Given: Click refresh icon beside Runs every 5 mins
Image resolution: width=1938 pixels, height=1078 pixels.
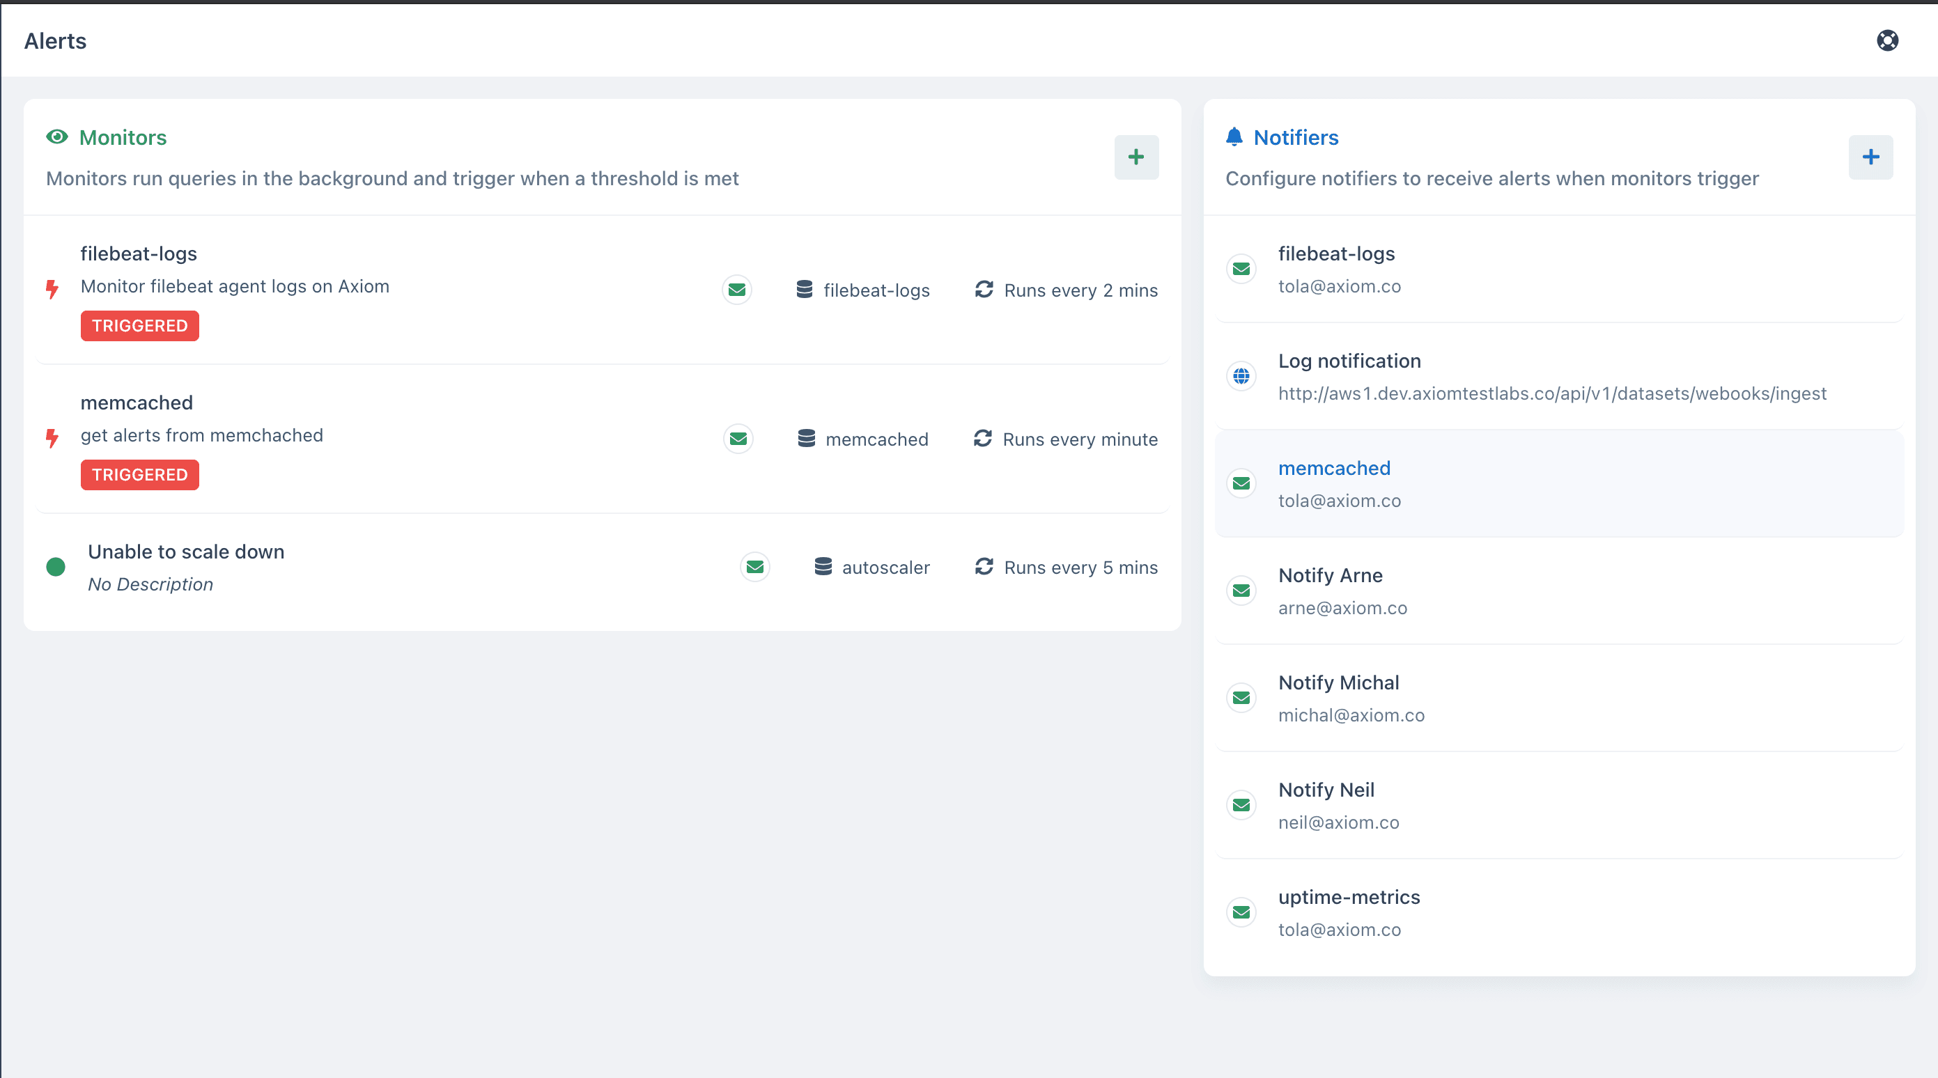Looking at the screenshot, I should coord(984,566).
